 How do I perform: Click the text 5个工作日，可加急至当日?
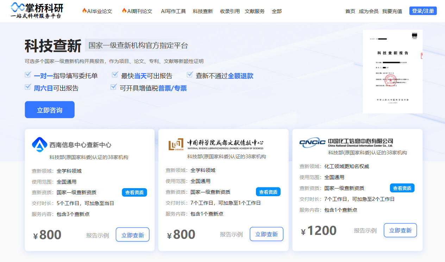(85, 203)
